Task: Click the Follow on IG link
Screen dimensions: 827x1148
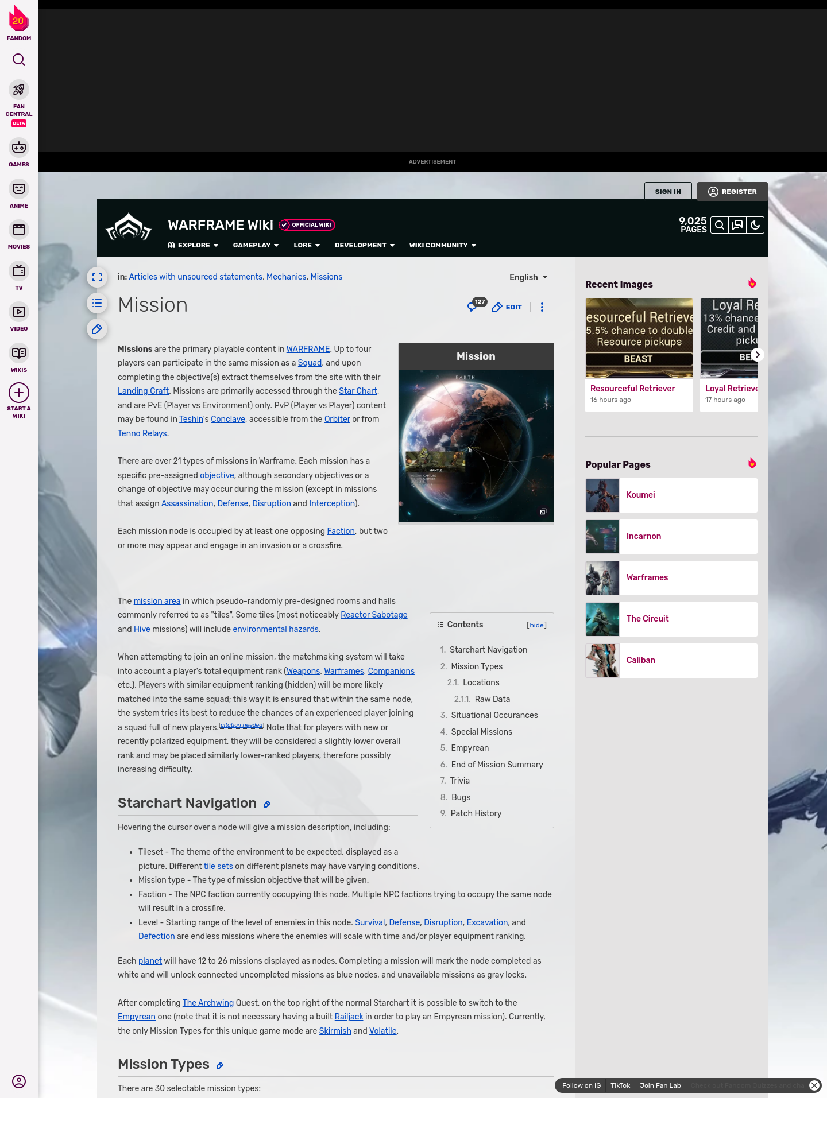Action: pos(581,1085)
